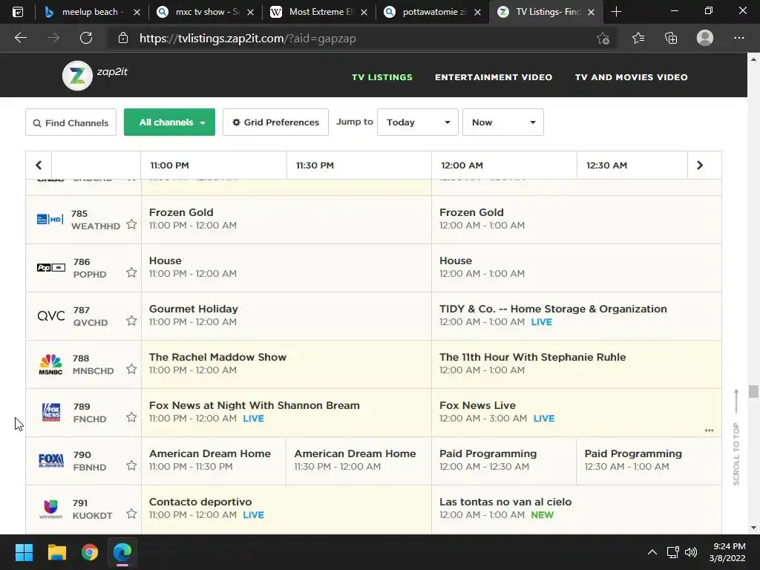The image size is (760, 570).
Task: Open the Collections panel
Action: (x=671, y=38)
